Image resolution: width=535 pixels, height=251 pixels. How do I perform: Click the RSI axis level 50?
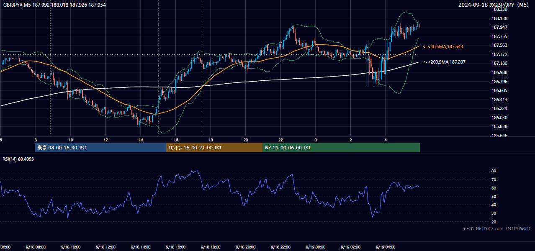click(494, 196)
